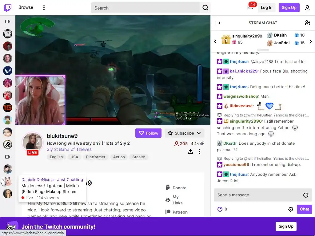315x236 pixels.
Task: Click yoscience69 username in chat
Action: (x=236, y=165)
